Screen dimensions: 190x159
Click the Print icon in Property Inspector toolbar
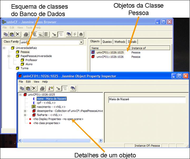coord(42,88)
